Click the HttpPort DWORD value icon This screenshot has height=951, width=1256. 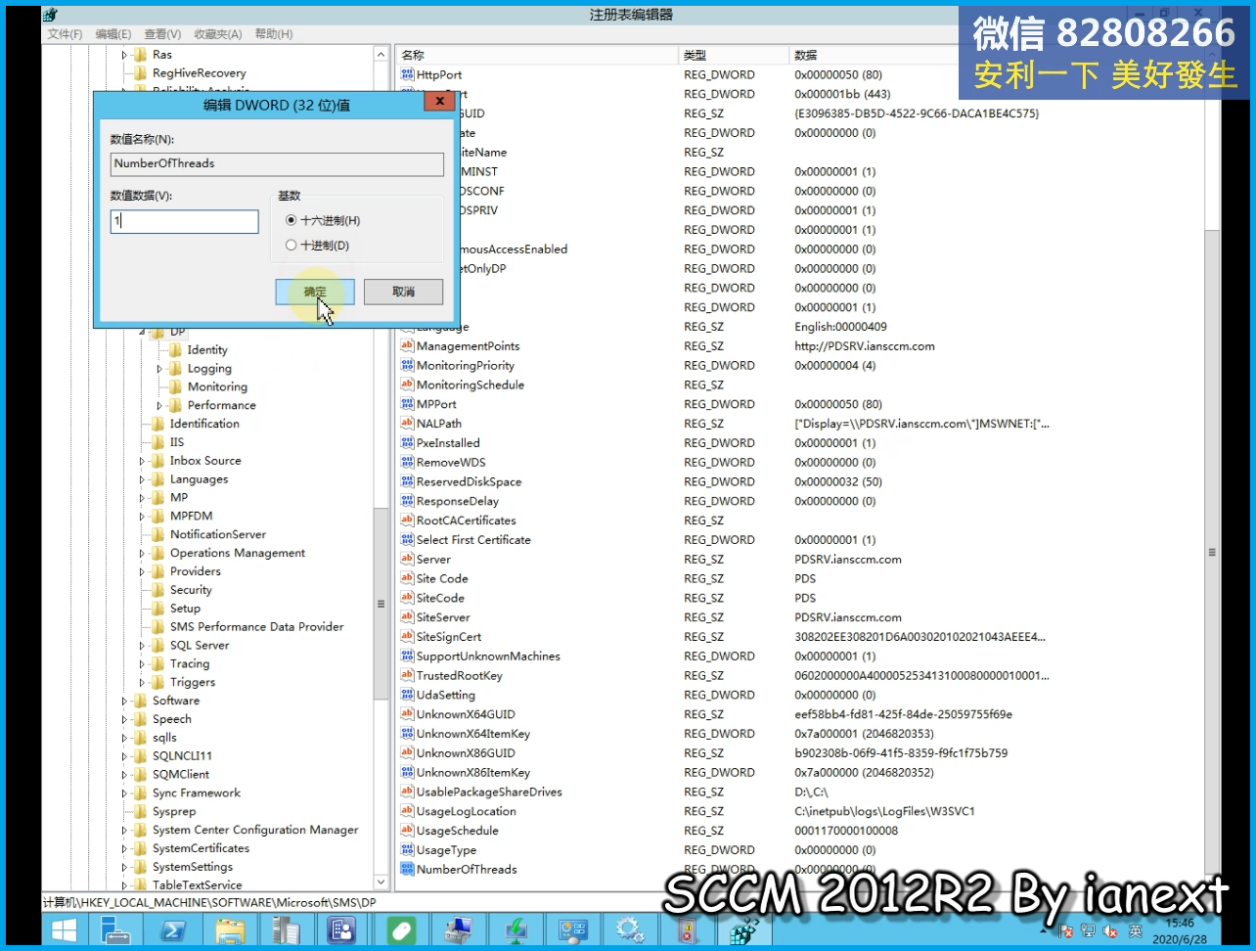coord(408,75)
